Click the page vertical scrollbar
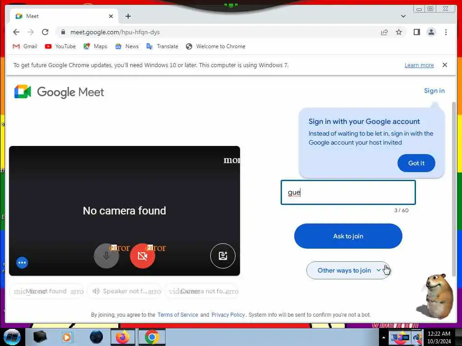The width and height of the screenshot is (462, 346). (x=454, y=188)
